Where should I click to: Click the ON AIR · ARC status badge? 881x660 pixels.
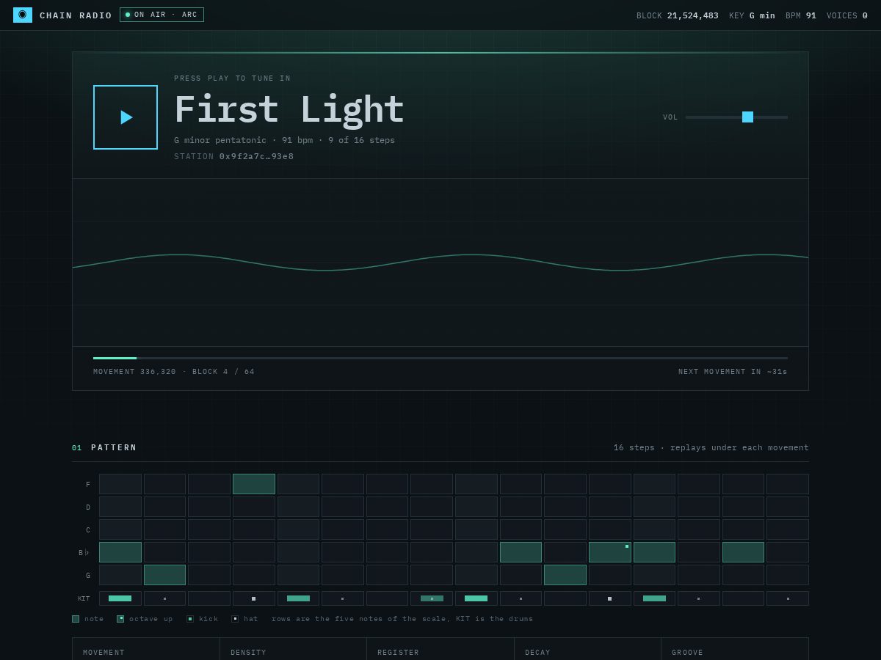click(x=162, y=15)
